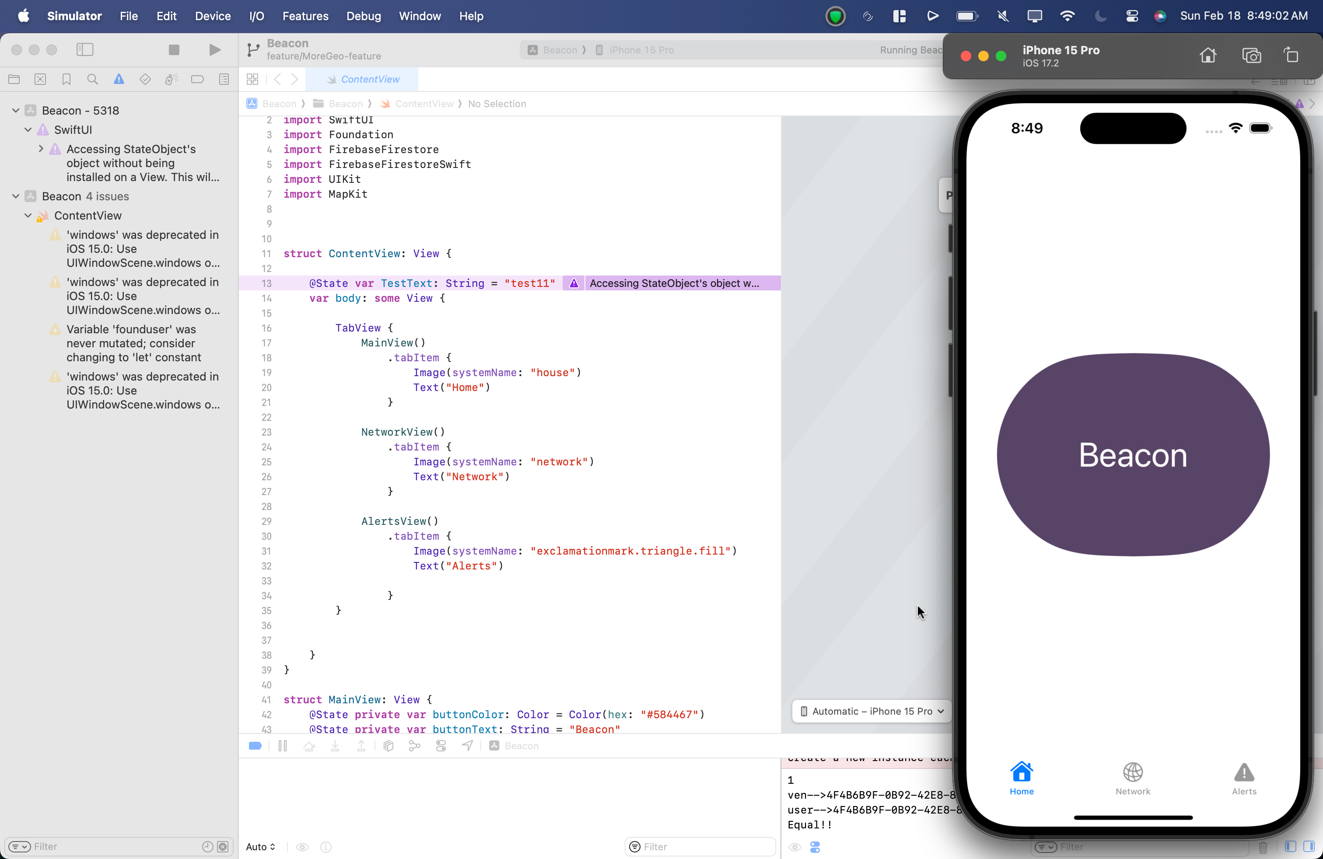This screenshot has height=859, width=1323.
Task: Open the Find navigator magnifier icon
Action: pyautogui.click(x=93, y=80)
